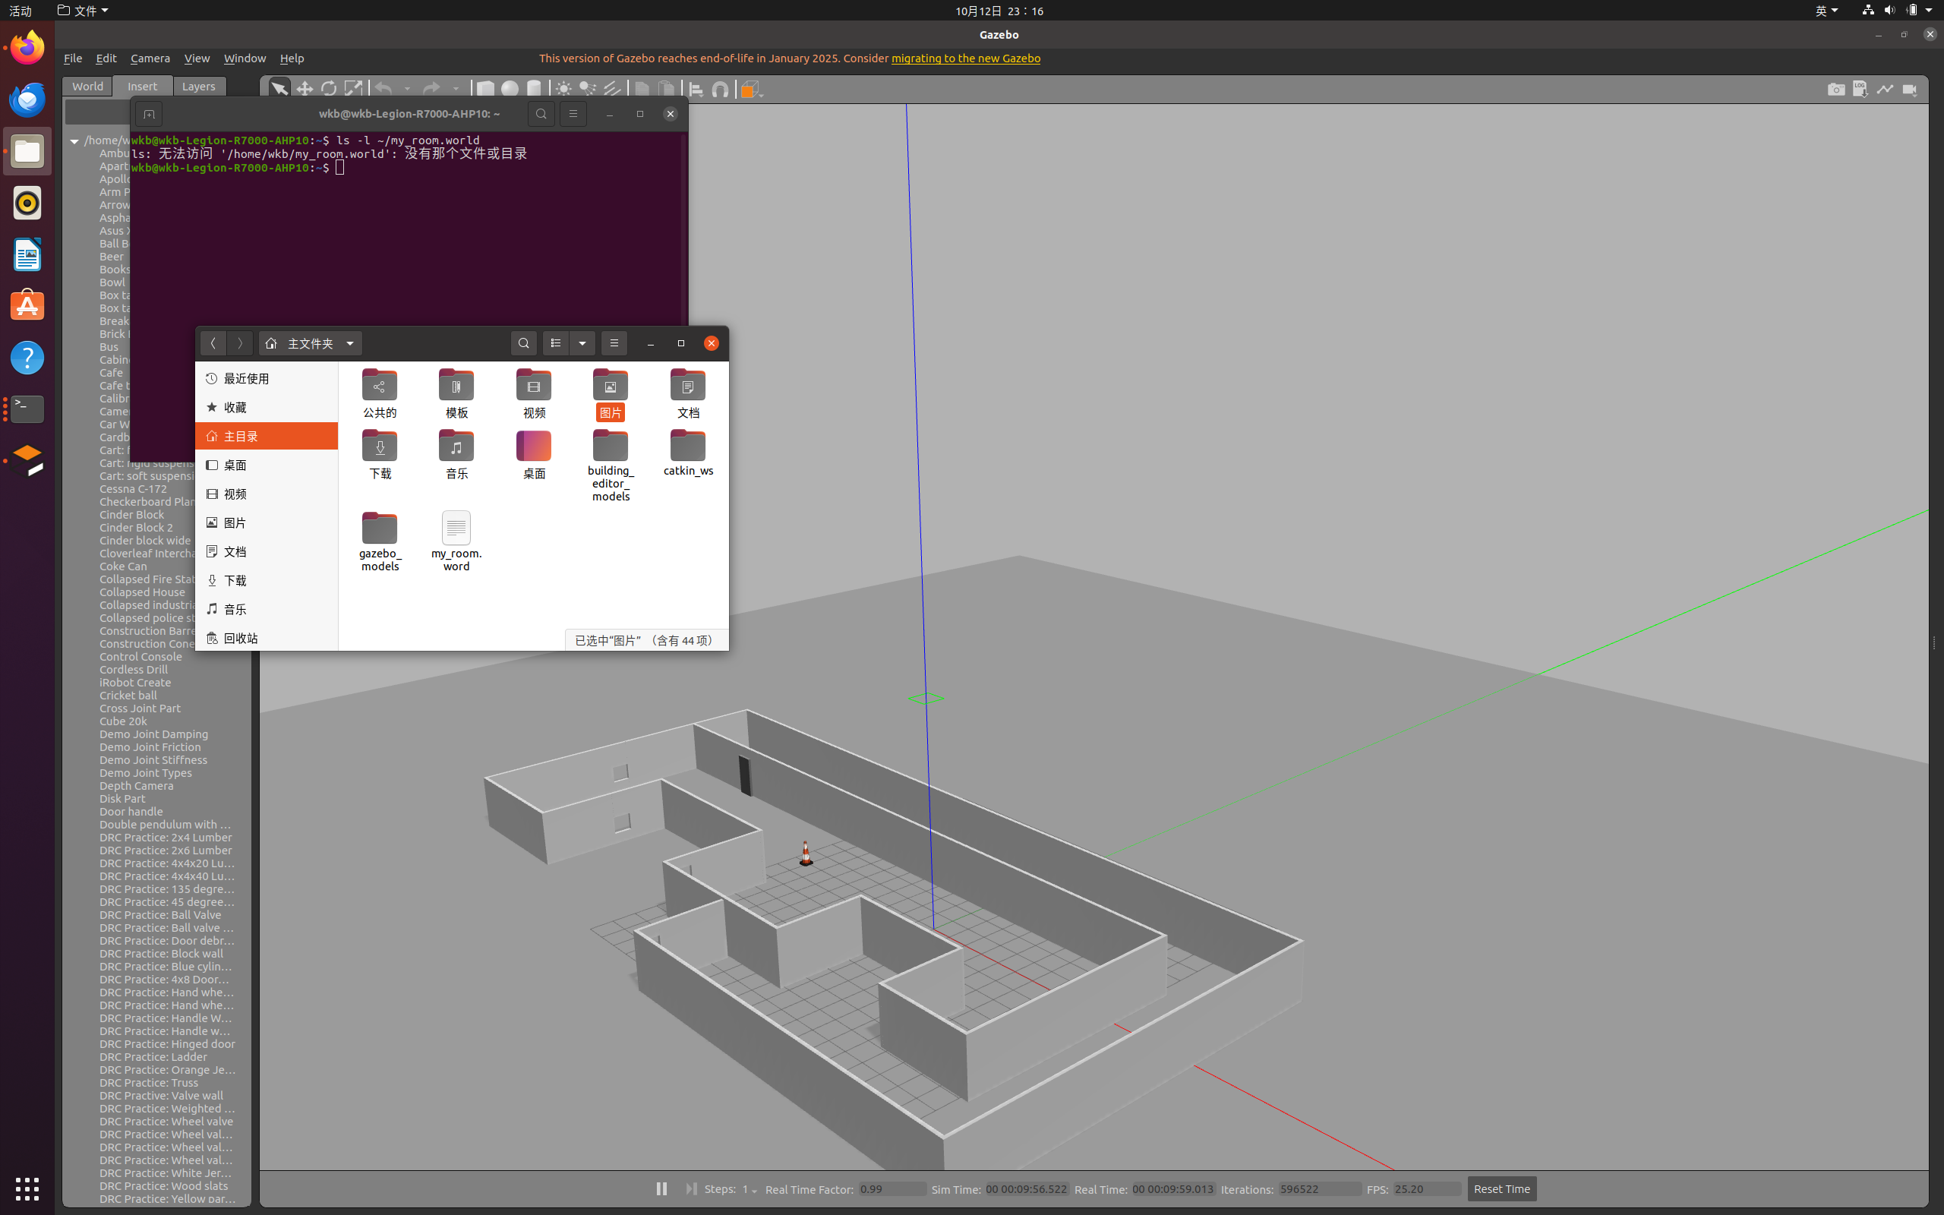Enable the Snap magnet tool
Screen dimensions: 1944x1215
click(721, 89)
